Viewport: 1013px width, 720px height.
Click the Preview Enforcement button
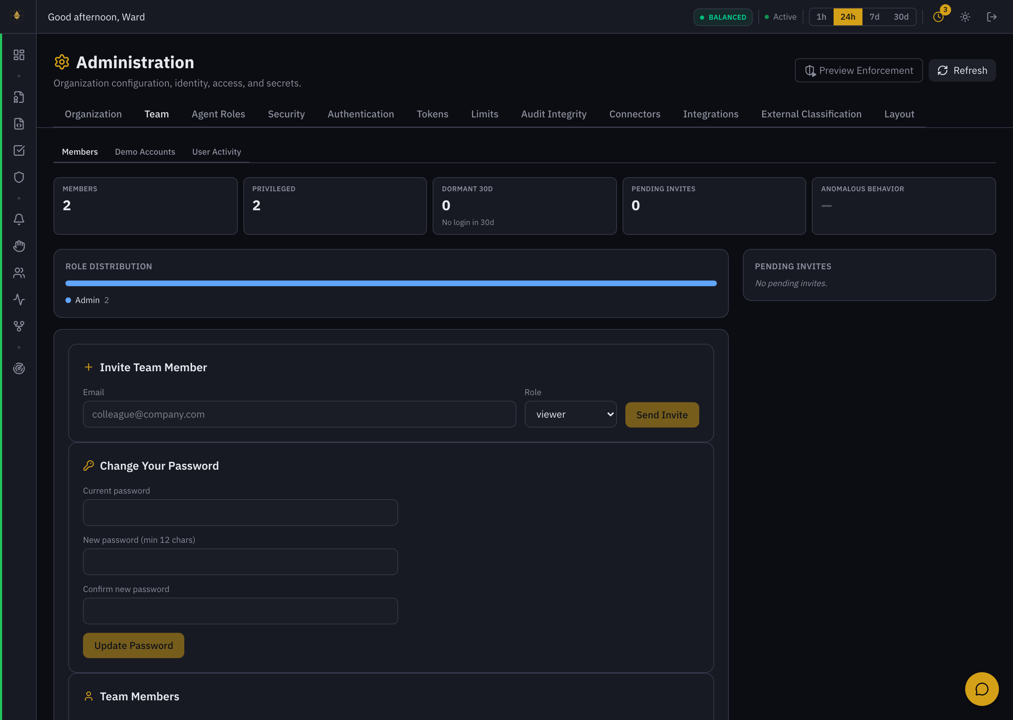click(x=859, y=71)
